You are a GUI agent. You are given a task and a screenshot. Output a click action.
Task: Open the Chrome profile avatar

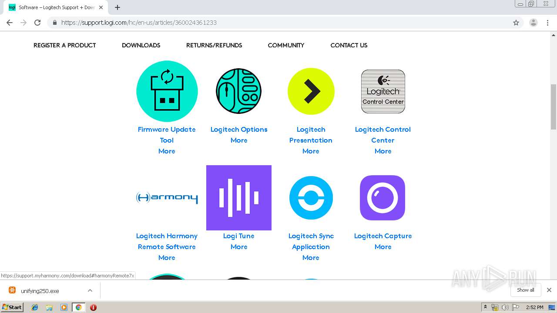tap(533, 23)
